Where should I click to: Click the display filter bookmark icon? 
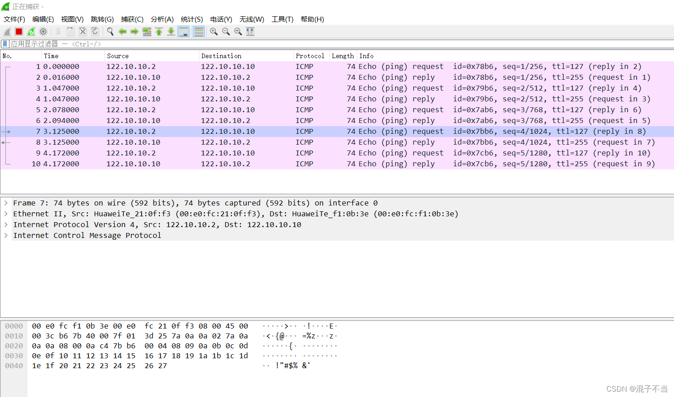click(x=5, y=44)
